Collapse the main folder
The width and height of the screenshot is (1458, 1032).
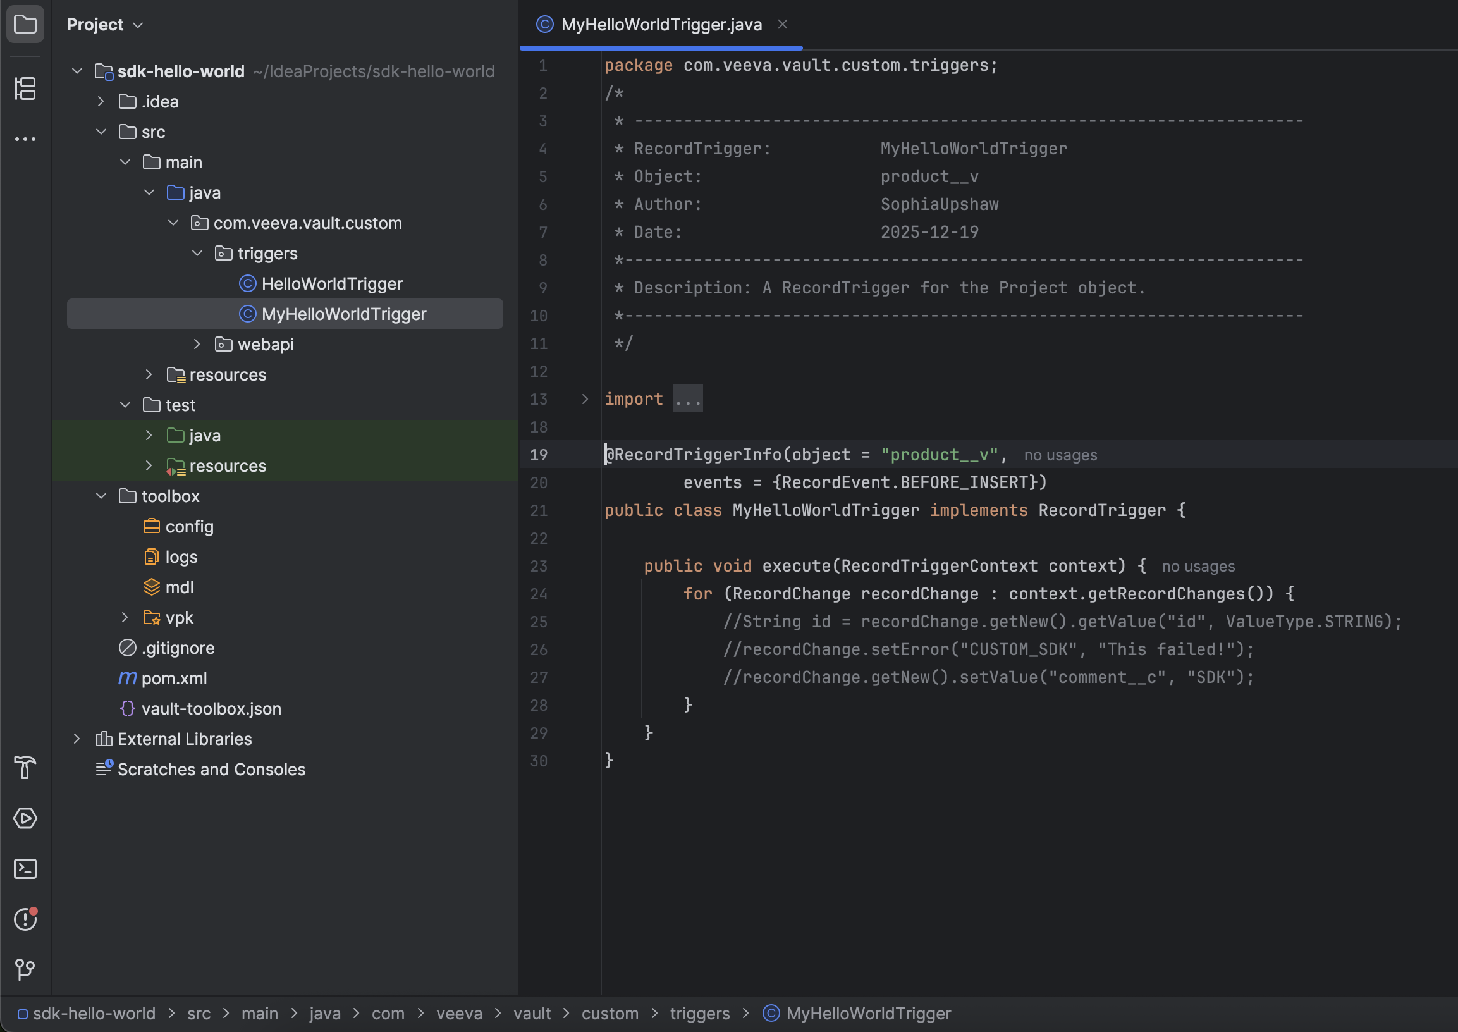pyautogui.click(x=125, y=162)
